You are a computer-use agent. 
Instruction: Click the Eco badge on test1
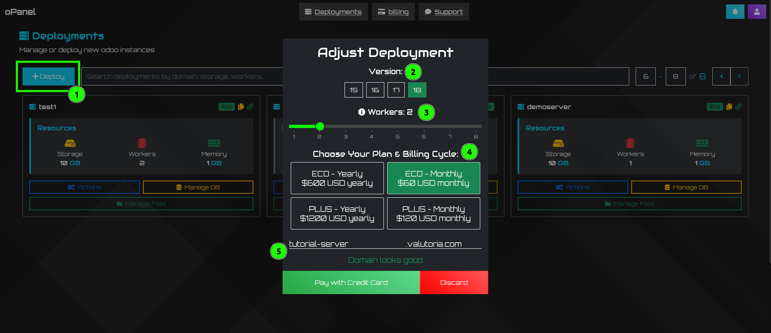tap(226, 107)
